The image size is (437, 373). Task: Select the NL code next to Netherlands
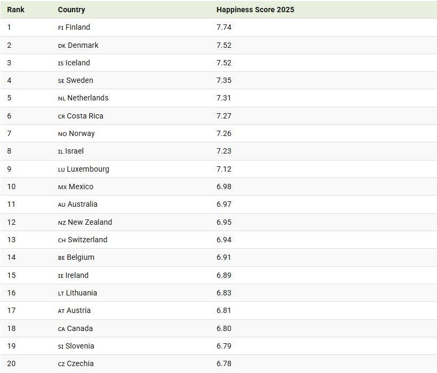click(x=62, y=98)
